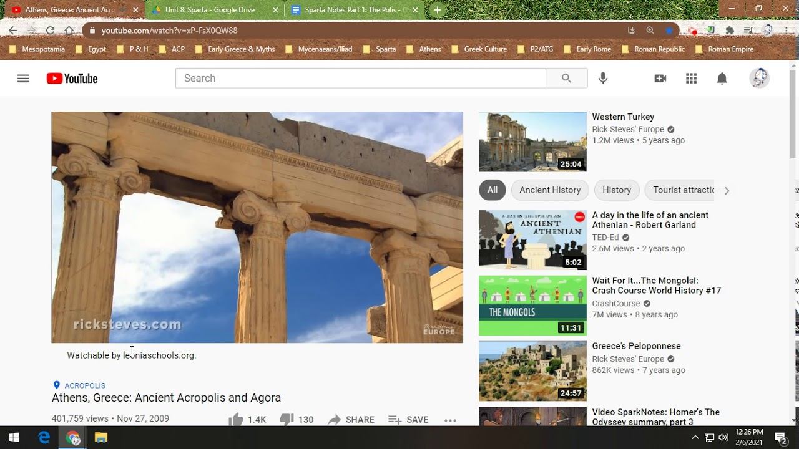Open Chrome extensions puzzle icon
Screen dimensions: 799x449
730,30
